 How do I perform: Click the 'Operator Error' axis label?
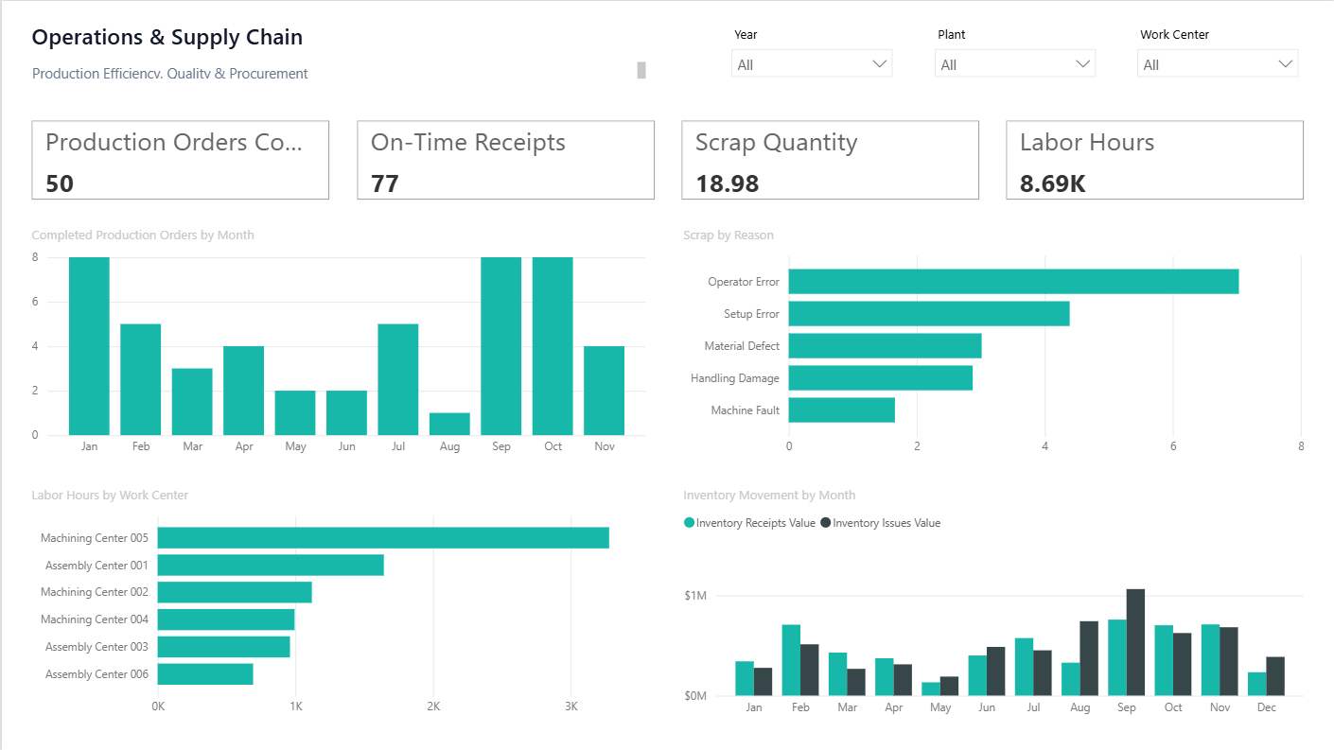coord(744,282)
